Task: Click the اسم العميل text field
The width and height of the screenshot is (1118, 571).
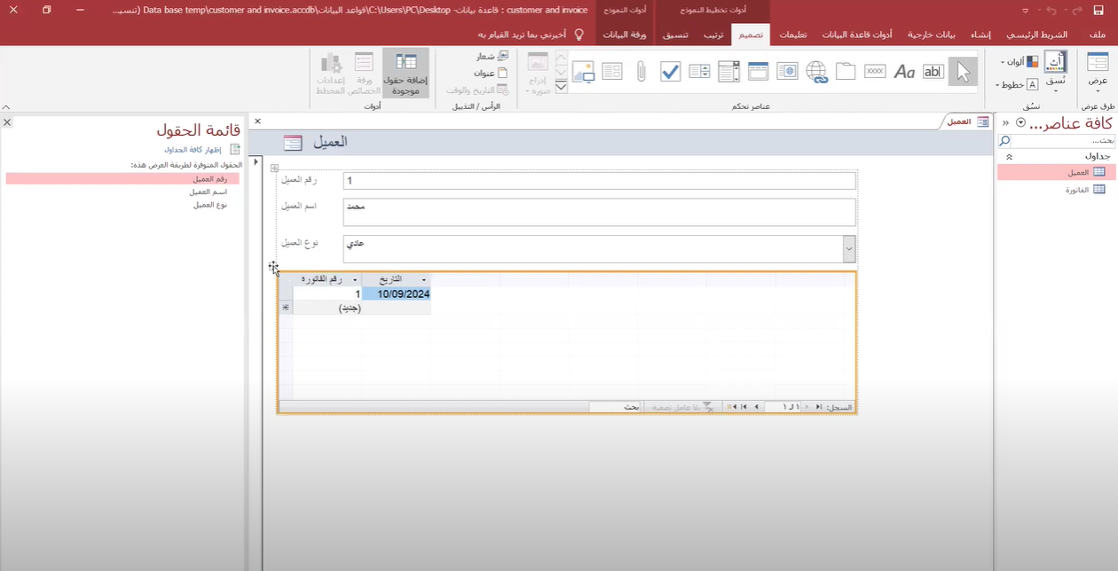Action: click(600, 212)
